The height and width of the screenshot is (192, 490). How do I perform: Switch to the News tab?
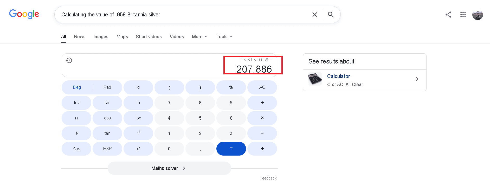pos(80,37)
